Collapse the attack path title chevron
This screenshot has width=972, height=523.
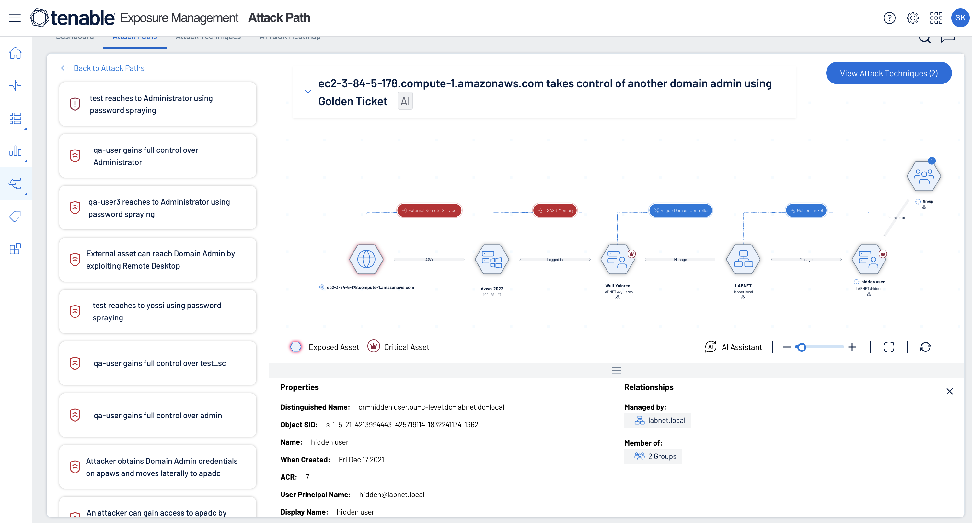pos(308,91)
